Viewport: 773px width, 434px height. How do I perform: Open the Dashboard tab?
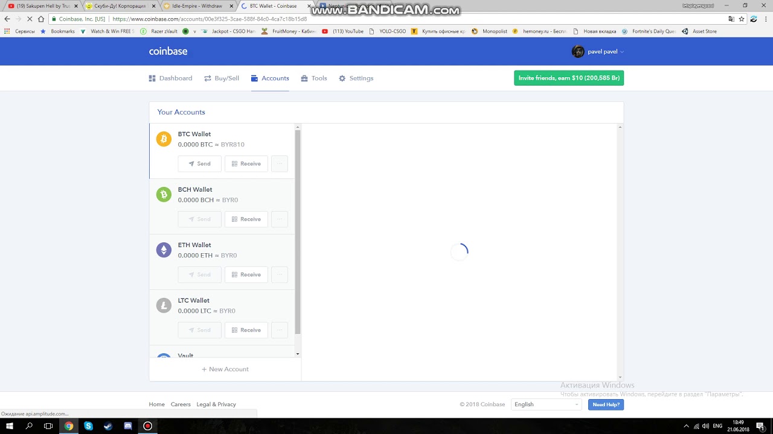point(170,78)
